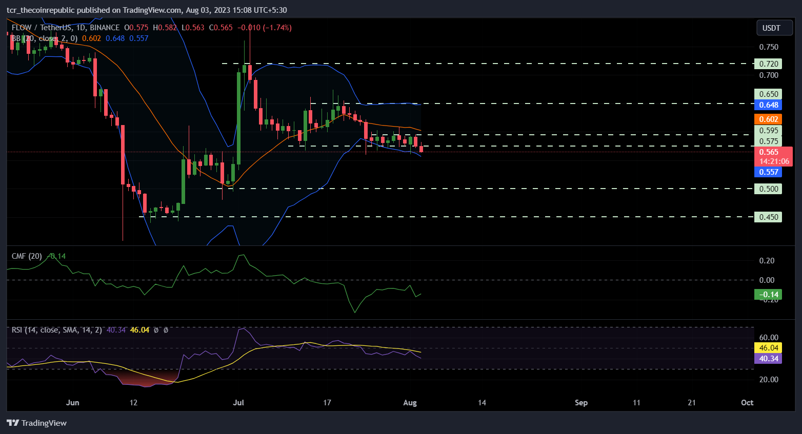Viewport: 802px width, 434px height.
Task: Click the low value L0.563
Action: (193, 28)
